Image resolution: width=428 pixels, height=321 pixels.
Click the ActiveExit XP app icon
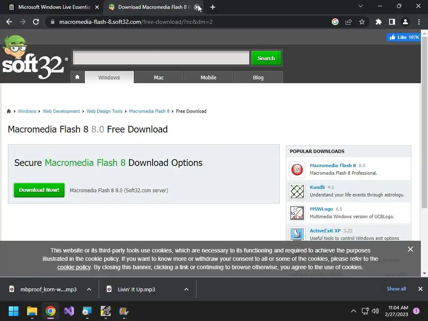coord(297,234)
